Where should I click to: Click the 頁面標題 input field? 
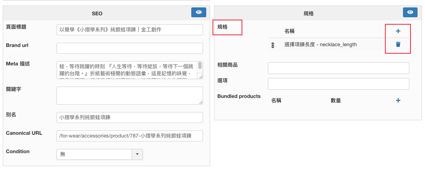[x=130, y=30]
